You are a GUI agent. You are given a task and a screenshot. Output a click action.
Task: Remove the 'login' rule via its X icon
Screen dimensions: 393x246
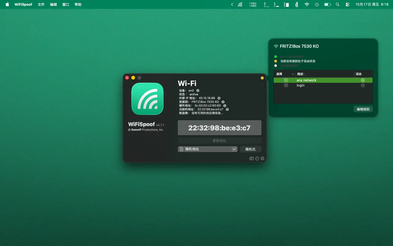[363, 85]
